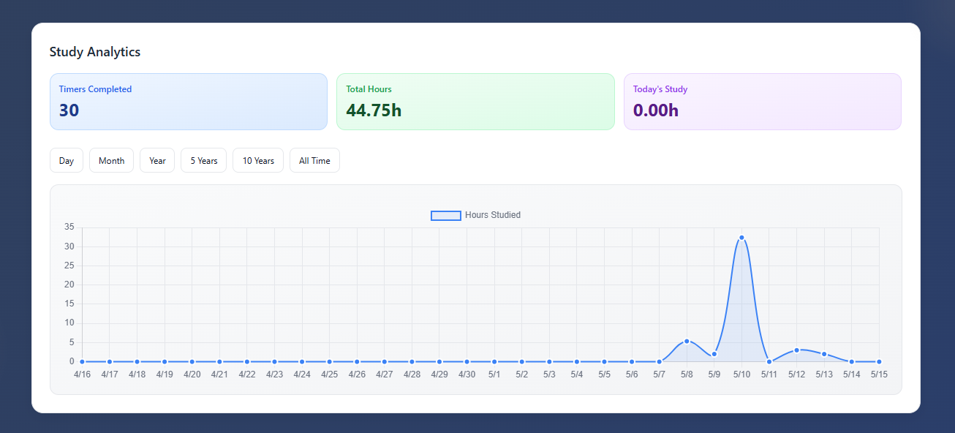955x433 pixels.
Task: Select the 5/11 data point
Action: click(769, 361)
